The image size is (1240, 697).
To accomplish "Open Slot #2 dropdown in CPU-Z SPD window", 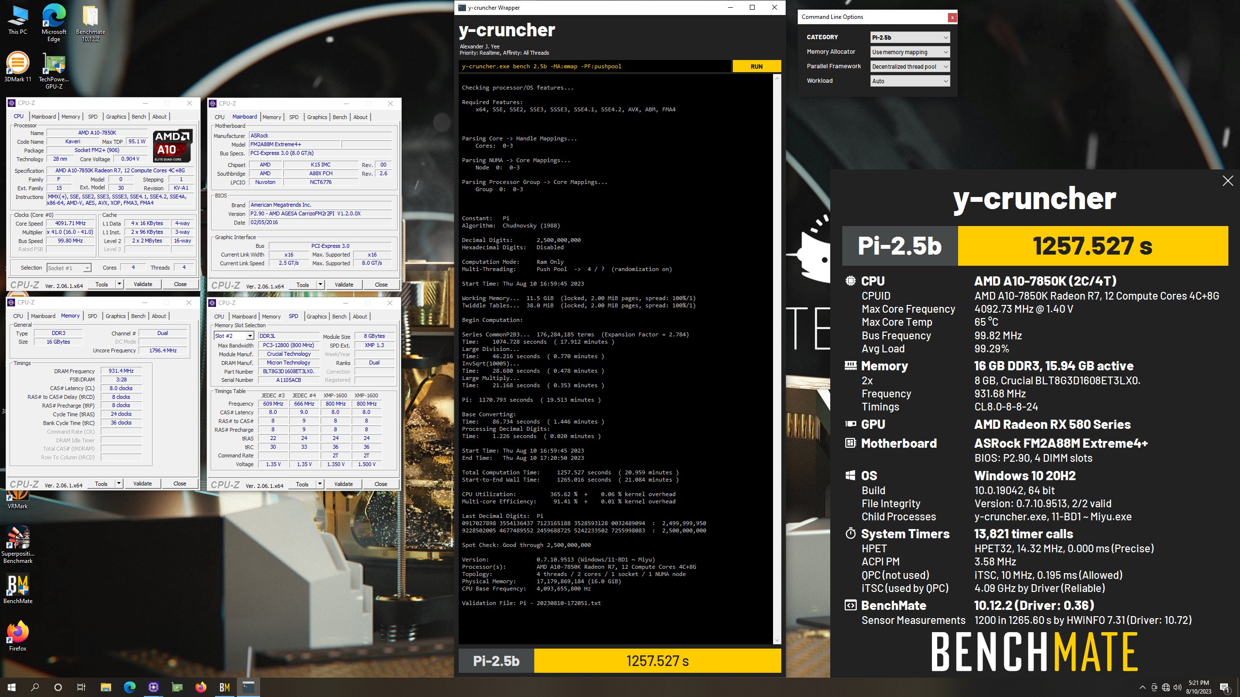I will tap(234, 336).
